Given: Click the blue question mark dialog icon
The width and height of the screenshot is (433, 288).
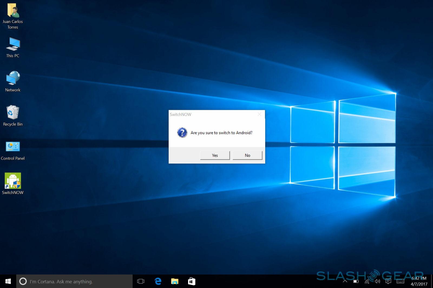Looking at the screenshot, I should (x=182, y=133).
